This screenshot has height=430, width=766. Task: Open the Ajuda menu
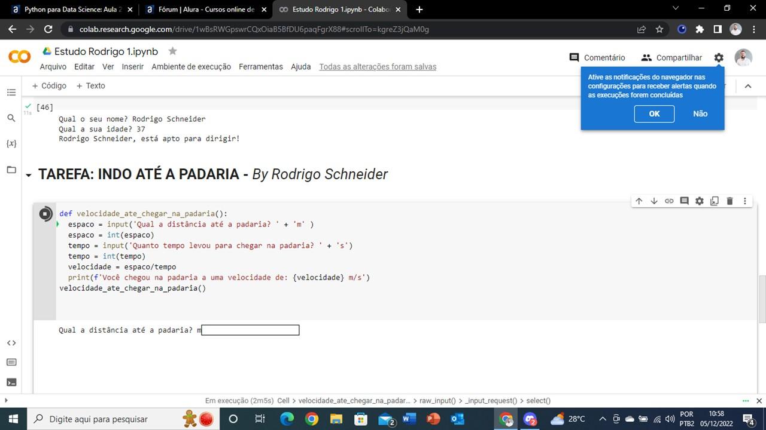(x=301, y=67)
